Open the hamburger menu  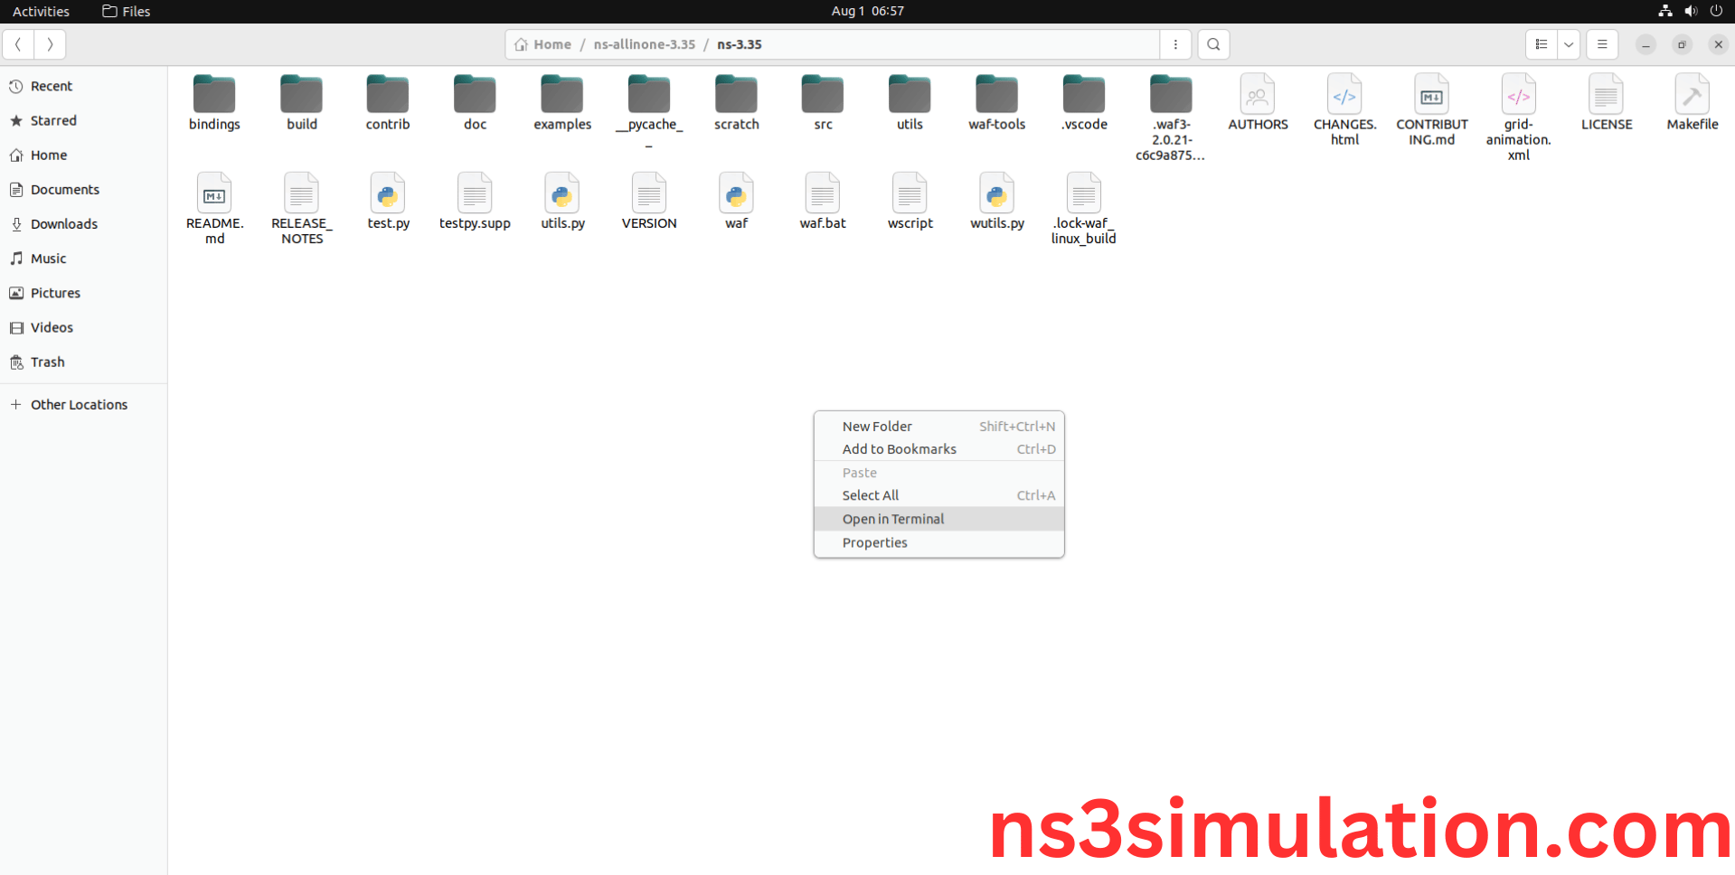click(x=1601, y=44)
